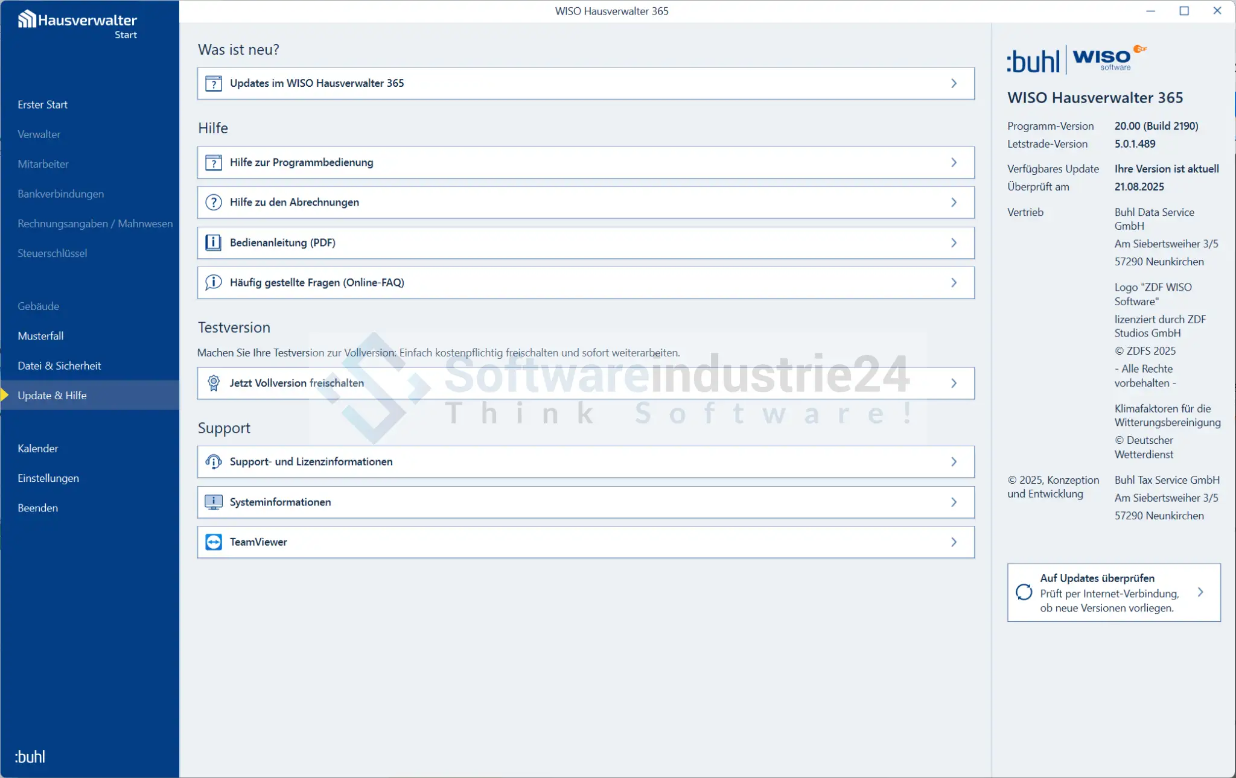This screenshot has height=778, width=1236.
Task: Click question mark icon for Hilfe zu Abrechnungen
Action: click(214, 202)
